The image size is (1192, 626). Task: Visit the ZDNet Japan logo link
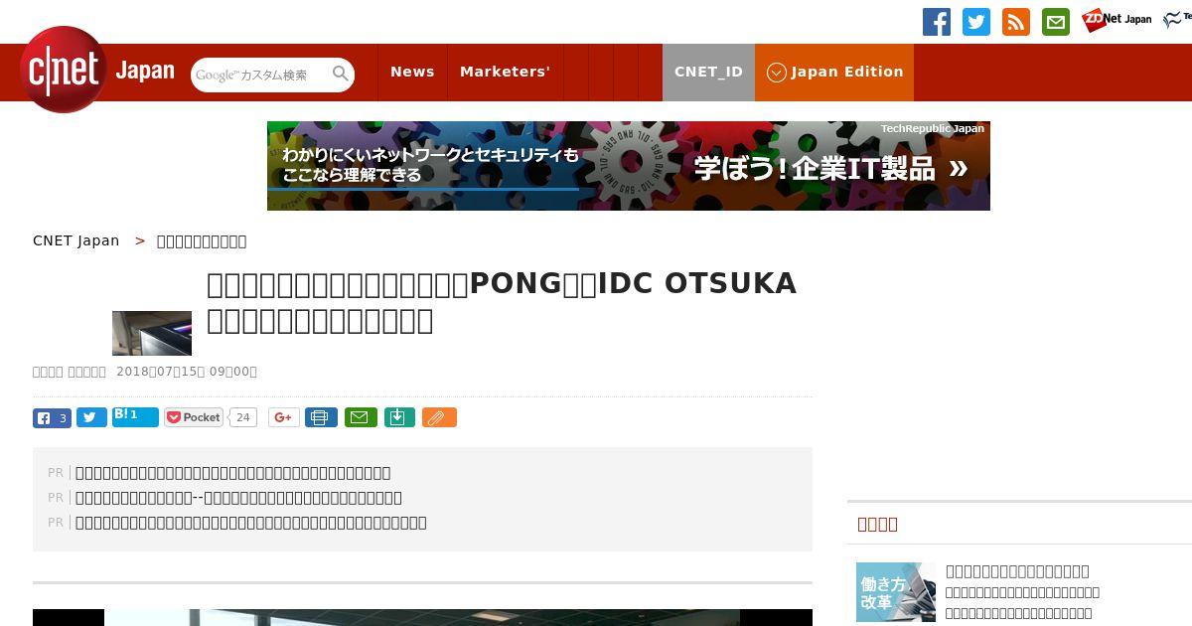point(1117,20)
